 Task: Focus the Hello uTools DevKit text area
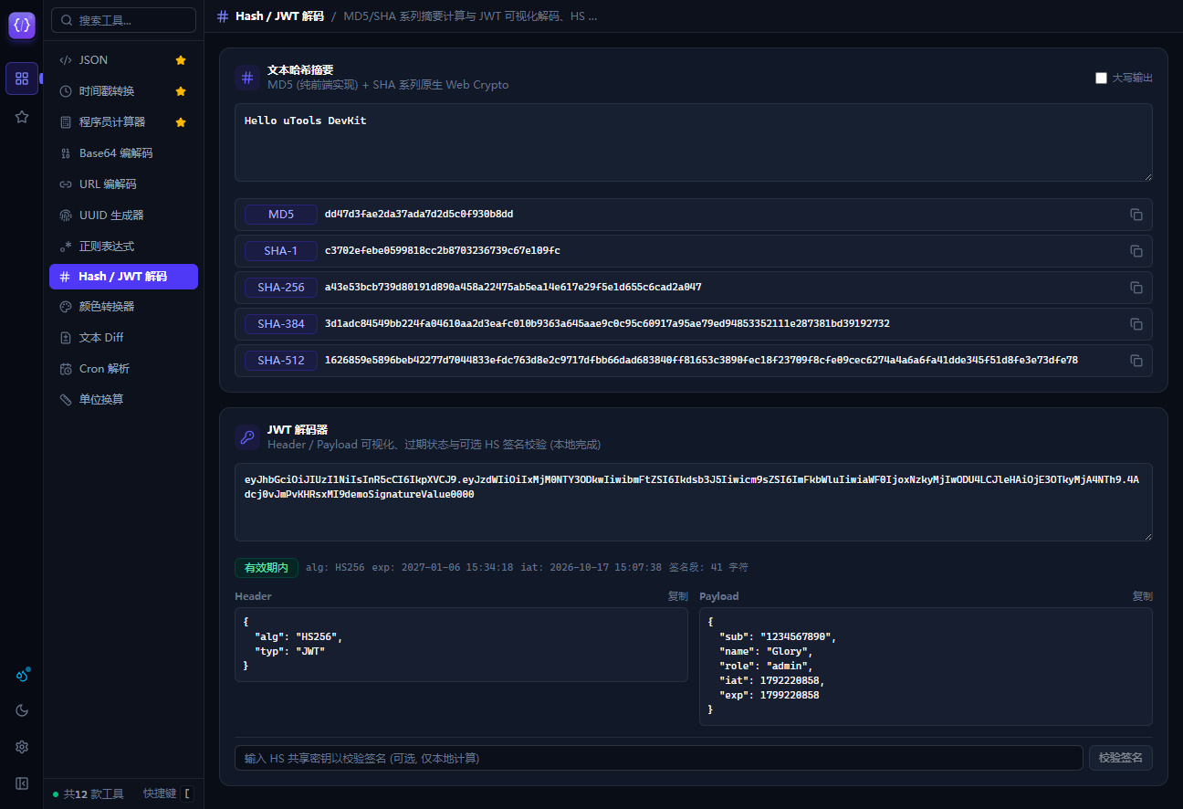pyautogui.click(x=694, y=142)
